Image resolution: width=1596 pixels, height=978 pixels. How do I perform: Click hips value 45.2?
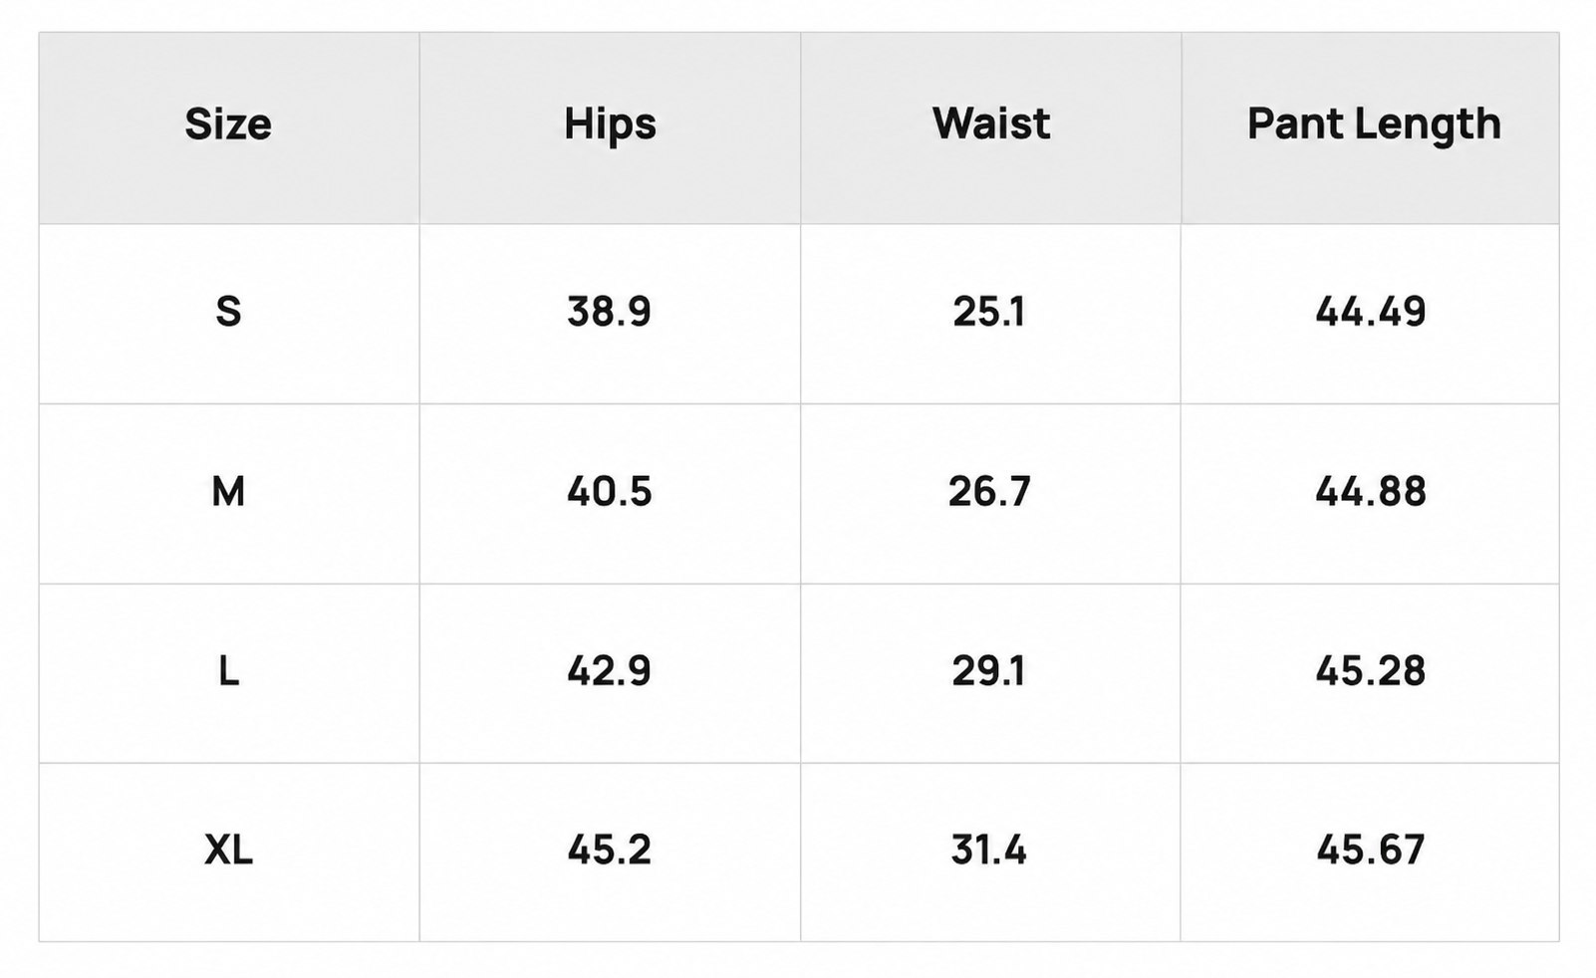pyautogui.click(x=609, y=851)
